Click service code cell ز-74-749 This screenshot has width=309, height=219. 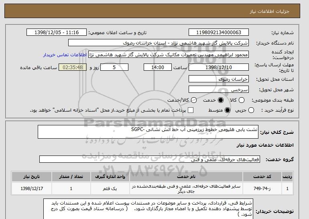(x=262, y=188)
